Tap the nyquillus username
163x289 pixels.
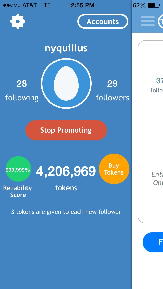coord(66,48)
